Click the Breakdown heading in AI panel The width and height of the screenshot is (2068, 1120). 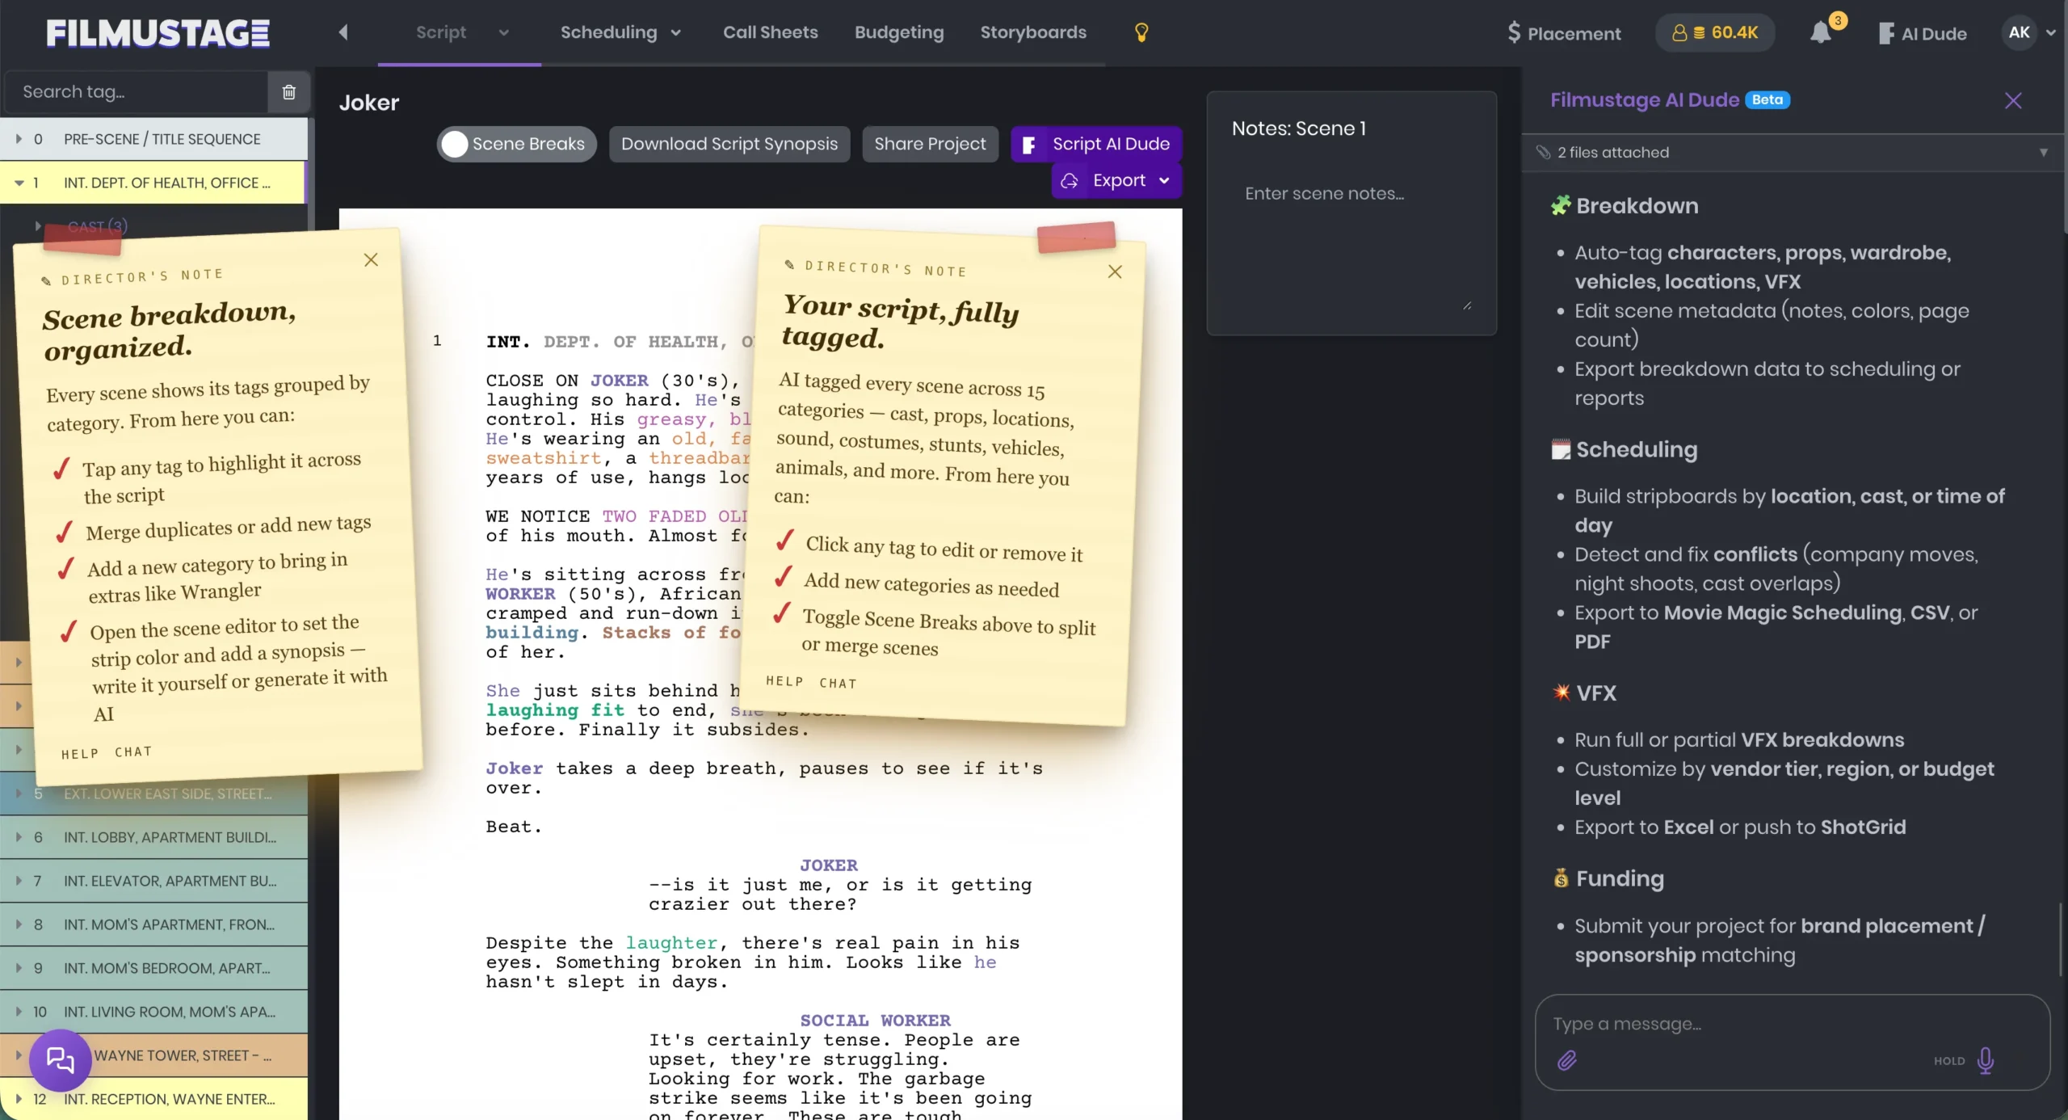(1637, 206)
